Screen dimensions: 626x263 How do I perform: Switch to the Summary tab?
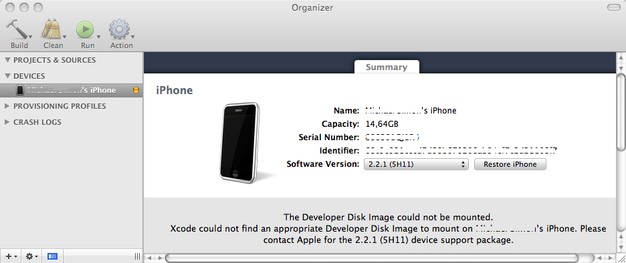pyautogui.click(x=387, y=67)
